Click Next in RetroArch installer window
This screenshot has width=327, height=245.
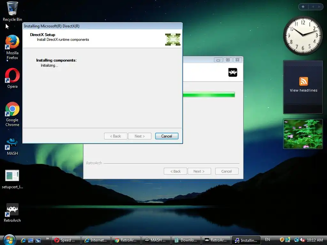click(x=199, y=171)
